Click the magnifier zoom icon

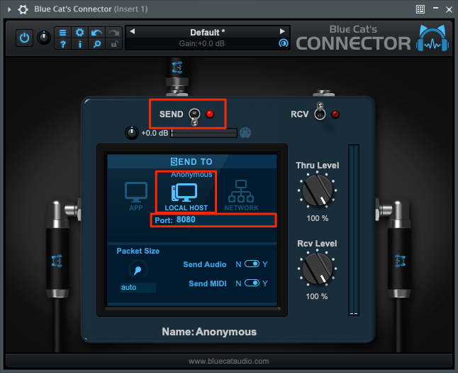(x=96, y=44)
